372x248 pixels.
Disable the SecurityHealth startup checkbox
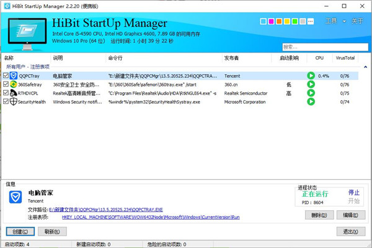[6, 101]
